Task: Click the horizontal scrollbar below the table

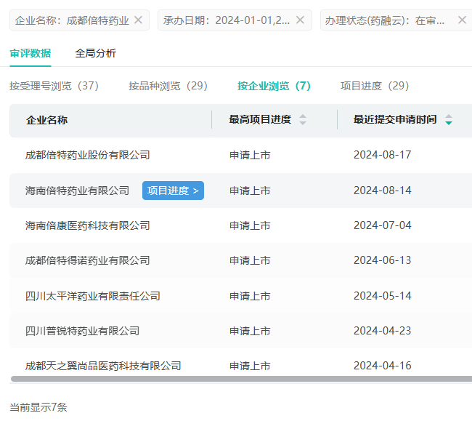Action: 241,379
